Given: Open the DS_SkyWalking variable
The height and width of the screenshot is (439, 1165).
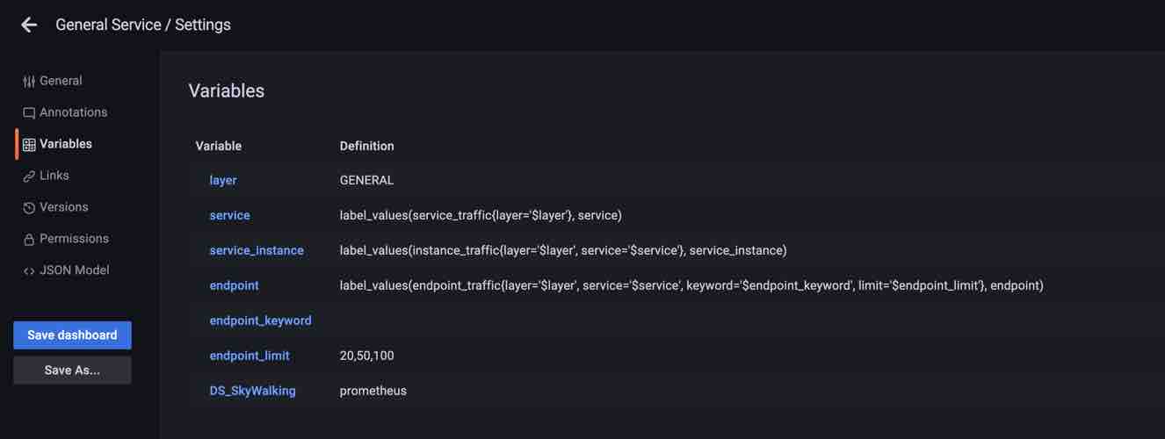Looking at the screenshot, I should click(x=252, y=391).
